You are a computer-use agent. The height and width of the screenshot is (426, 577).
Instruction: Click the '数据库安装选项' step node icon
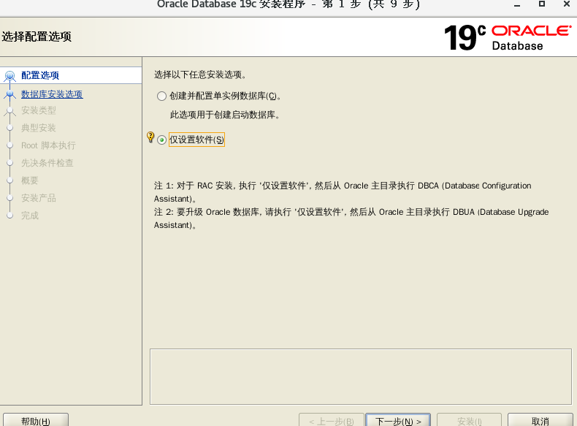(x=10, y=94)
